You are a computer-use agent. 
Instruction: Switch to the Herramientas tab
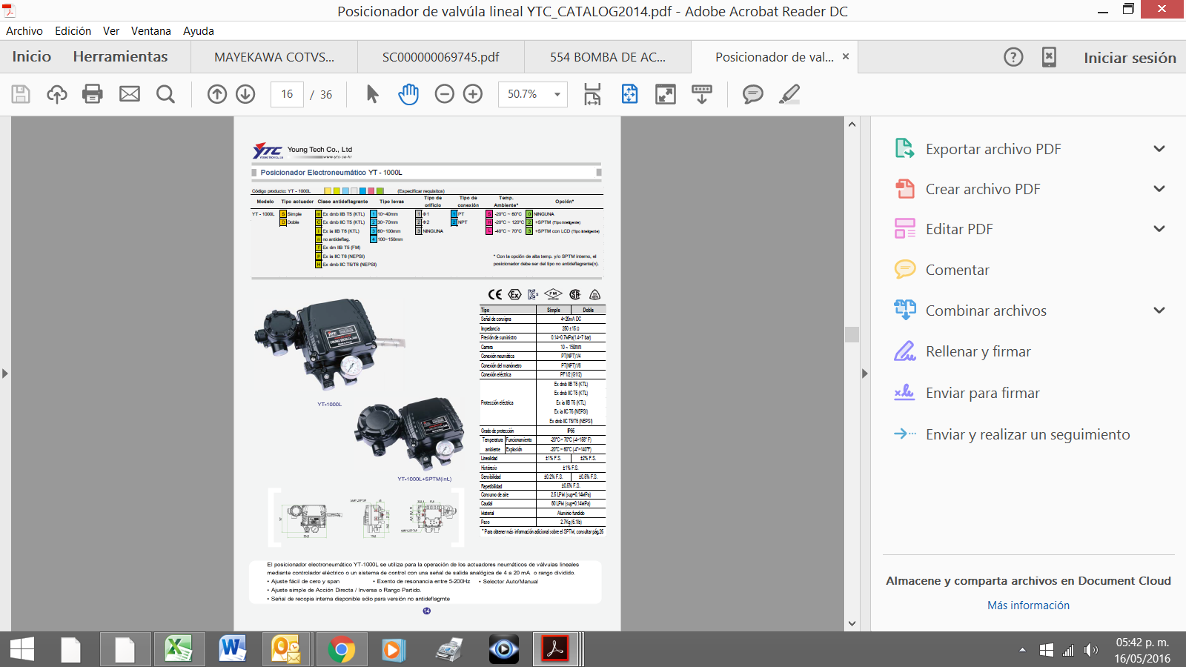tap(120, 57)
